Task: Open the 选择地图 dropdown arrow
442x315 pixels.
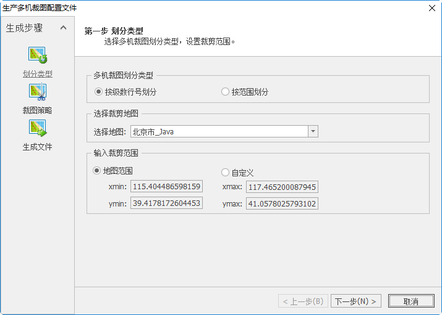Action: point(313,131)
